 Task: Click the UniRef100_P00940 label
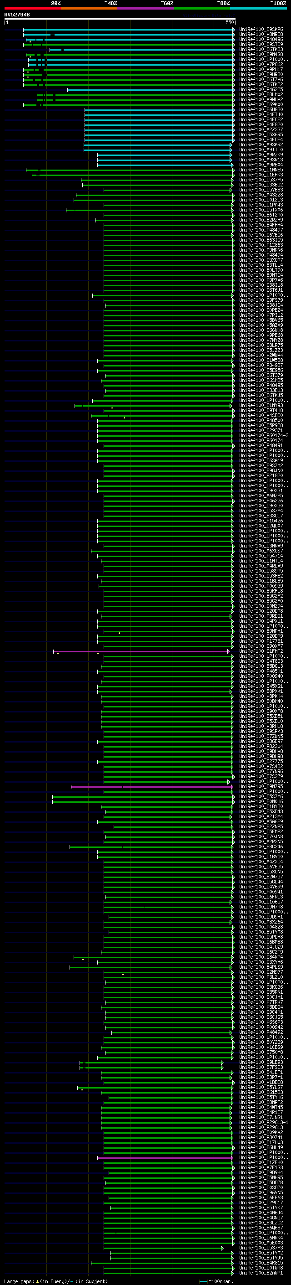pyautogui.click(x=261, y=676)
